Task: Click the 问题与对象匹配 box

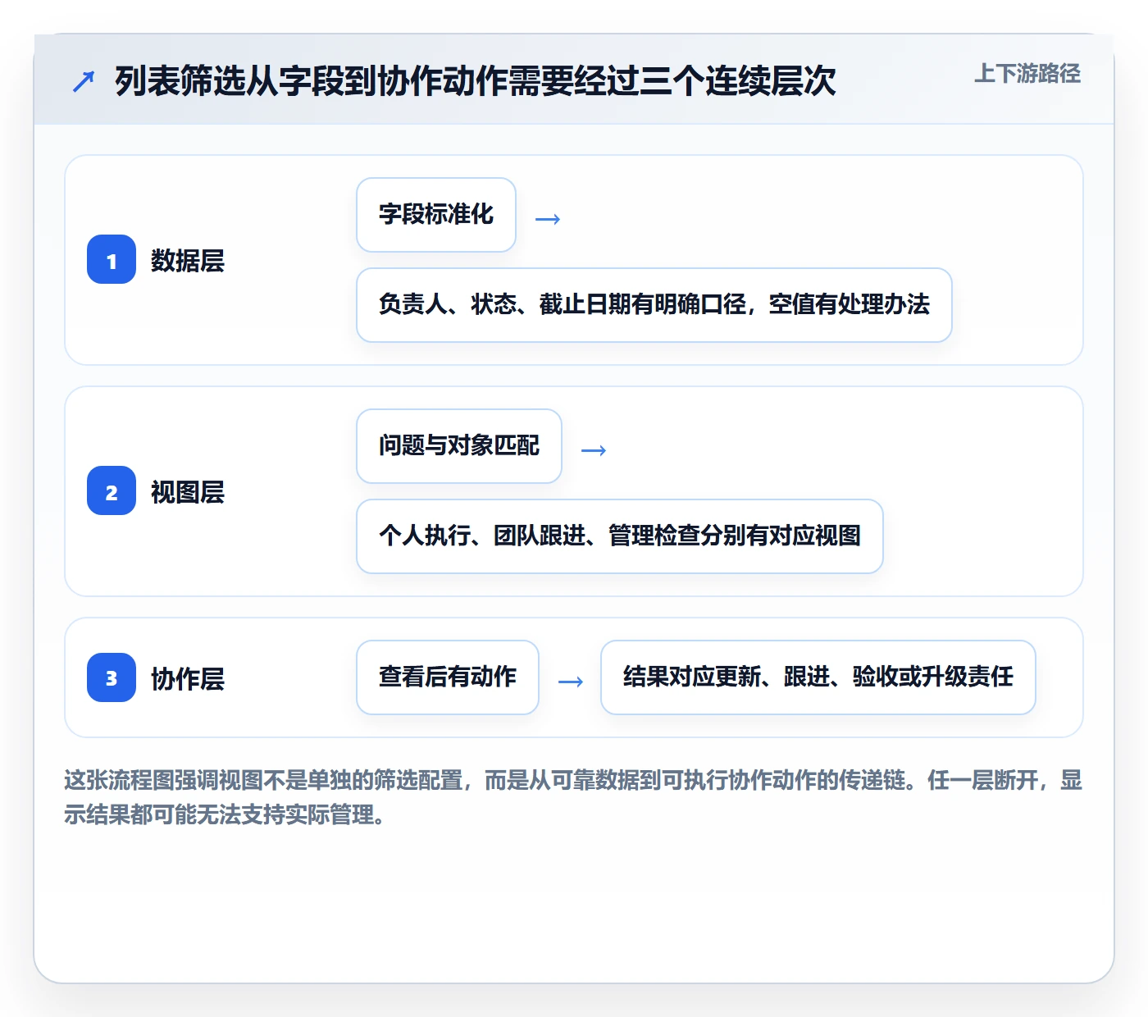Action: click(459, 446)
